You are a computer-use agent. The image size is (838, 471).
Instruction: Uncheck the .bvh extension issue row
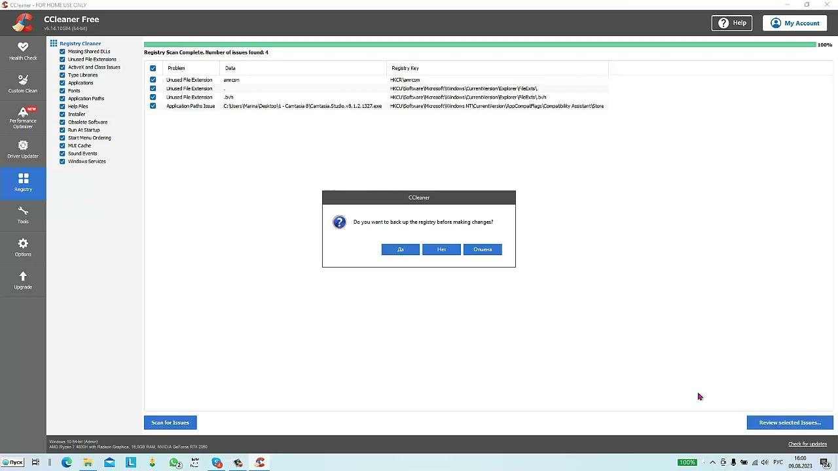(x=153, y=97)
